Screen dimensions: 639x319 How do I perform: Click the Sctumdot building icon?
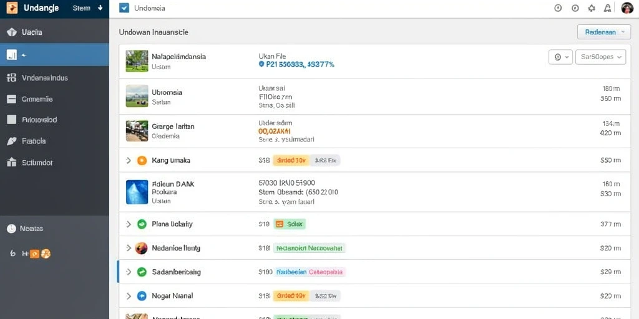[x=12, y=163]
